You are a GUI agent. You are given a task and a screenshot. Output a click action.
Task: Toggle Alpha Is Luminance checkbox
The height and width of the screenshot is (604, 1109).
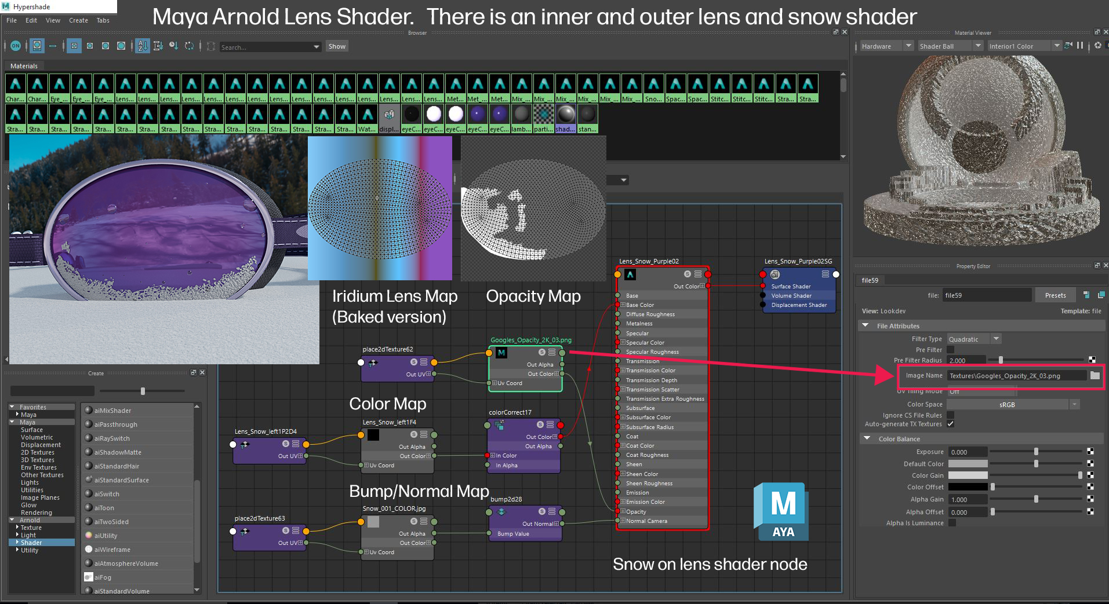(x=952, y=523)
